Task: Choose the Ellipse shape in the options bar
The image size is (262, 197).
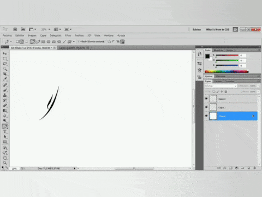Action: [x=53, y=42]
